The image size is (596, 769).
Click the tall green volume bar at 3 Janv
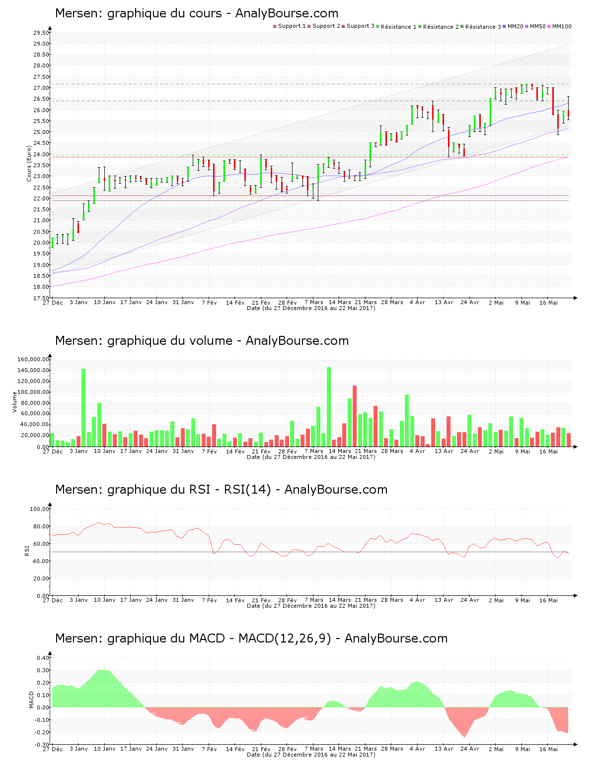click(83, 408)
